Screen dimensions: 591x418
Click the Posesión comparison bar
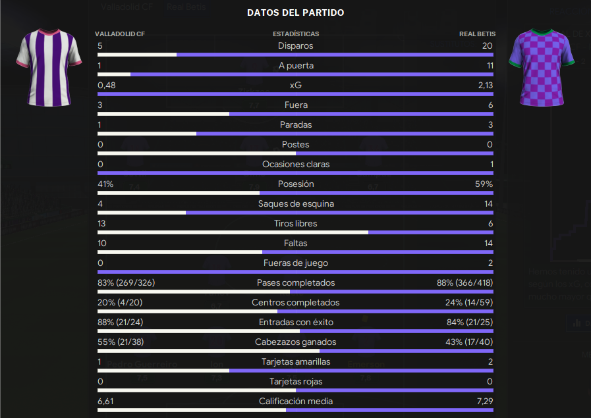[x=295, y=193]
